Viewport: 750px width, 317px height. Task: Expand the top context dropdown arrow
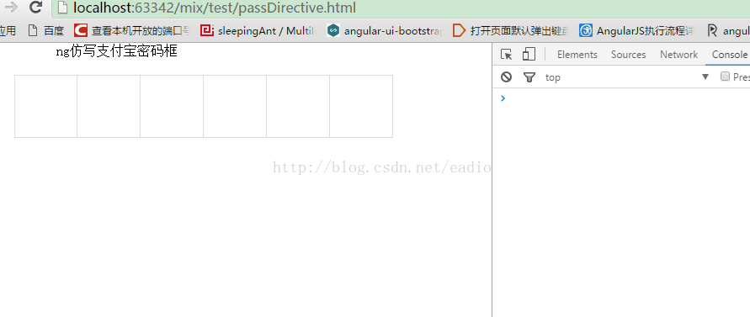coord(705,77)
